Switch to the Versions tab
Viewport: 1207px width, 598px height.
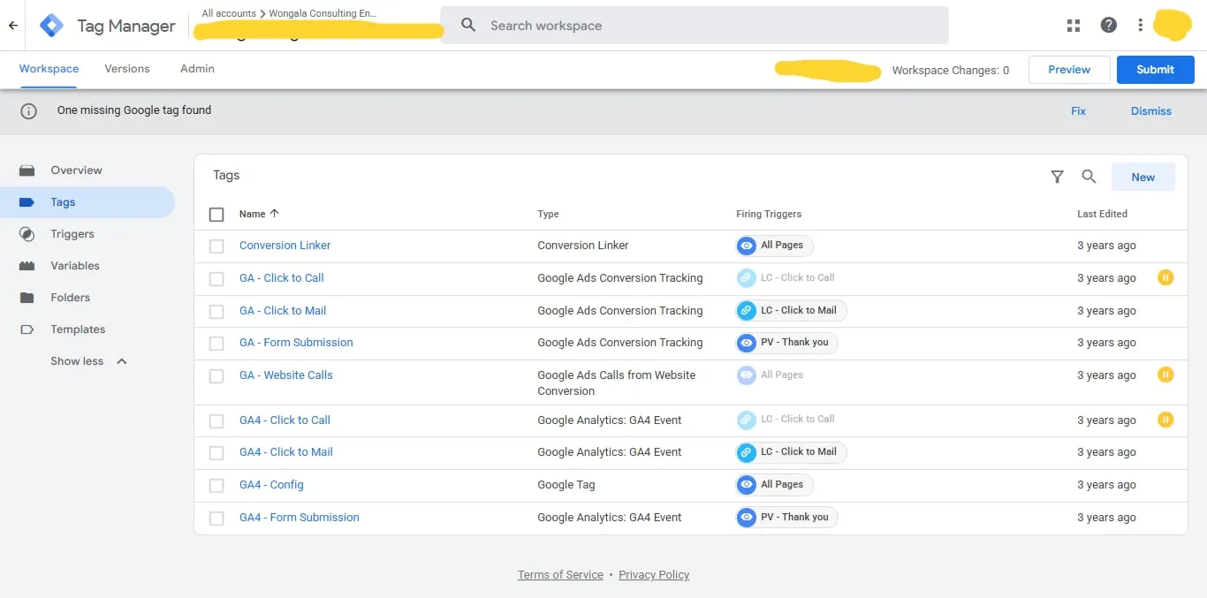pyautogui.click(x=127, y=69)
